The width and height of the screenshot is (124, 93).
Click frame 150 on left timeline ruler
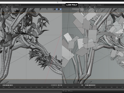[x=20, y=87]
